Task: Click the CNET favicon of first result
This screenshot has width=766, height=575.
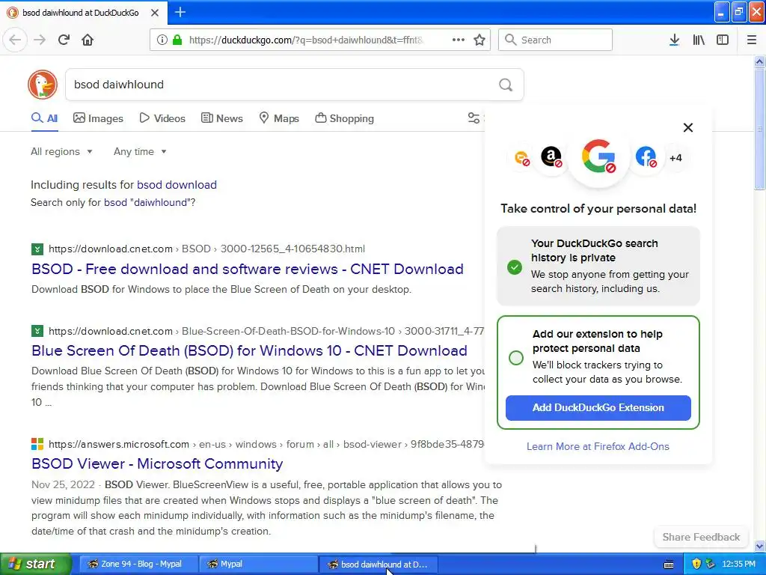Action: point(37,249)
